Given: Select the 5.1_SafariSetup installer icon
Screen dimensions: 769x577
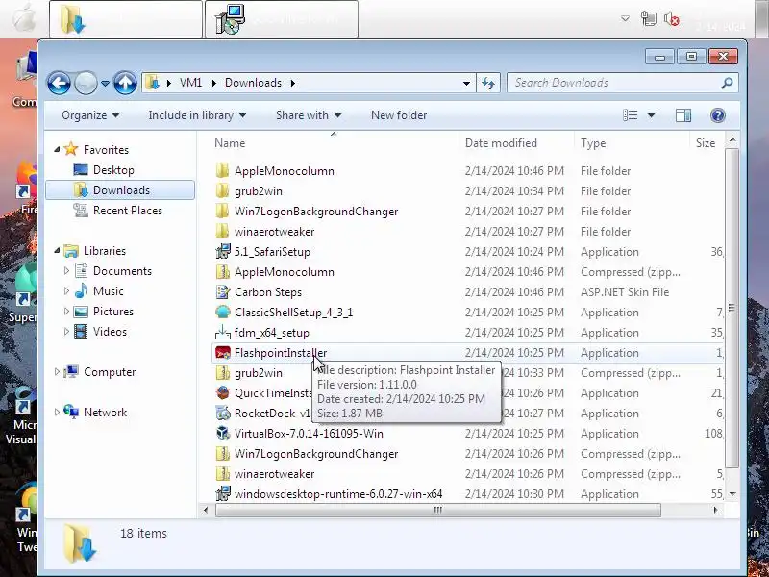Looking at the screenshot, I should (223, 252).
